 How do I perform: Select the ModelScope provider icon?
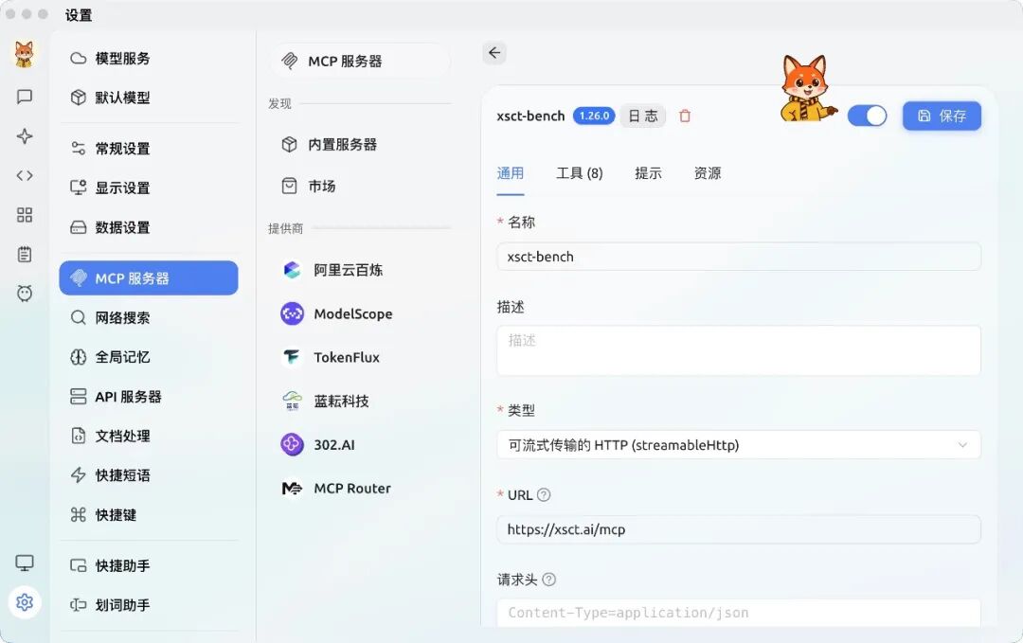tap(292, 313)
